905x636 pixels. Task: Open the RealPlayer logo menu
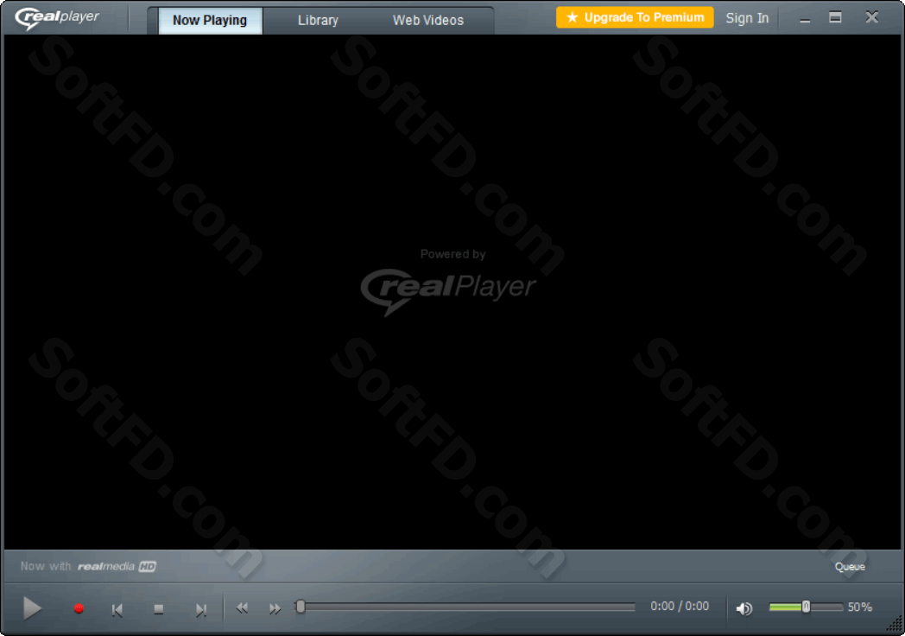click(58, 17)
